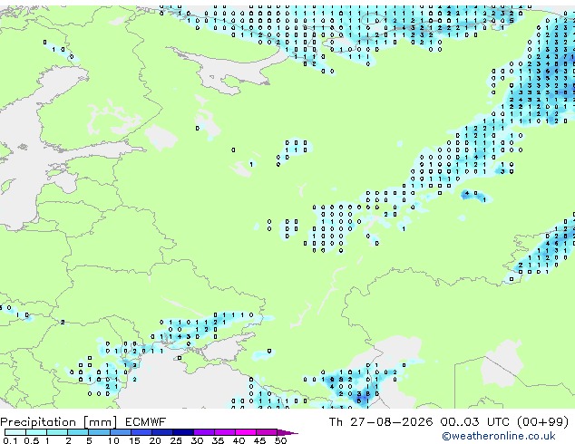
Task: Click the legend value label '10'
Action: click(x=113, y=440)
